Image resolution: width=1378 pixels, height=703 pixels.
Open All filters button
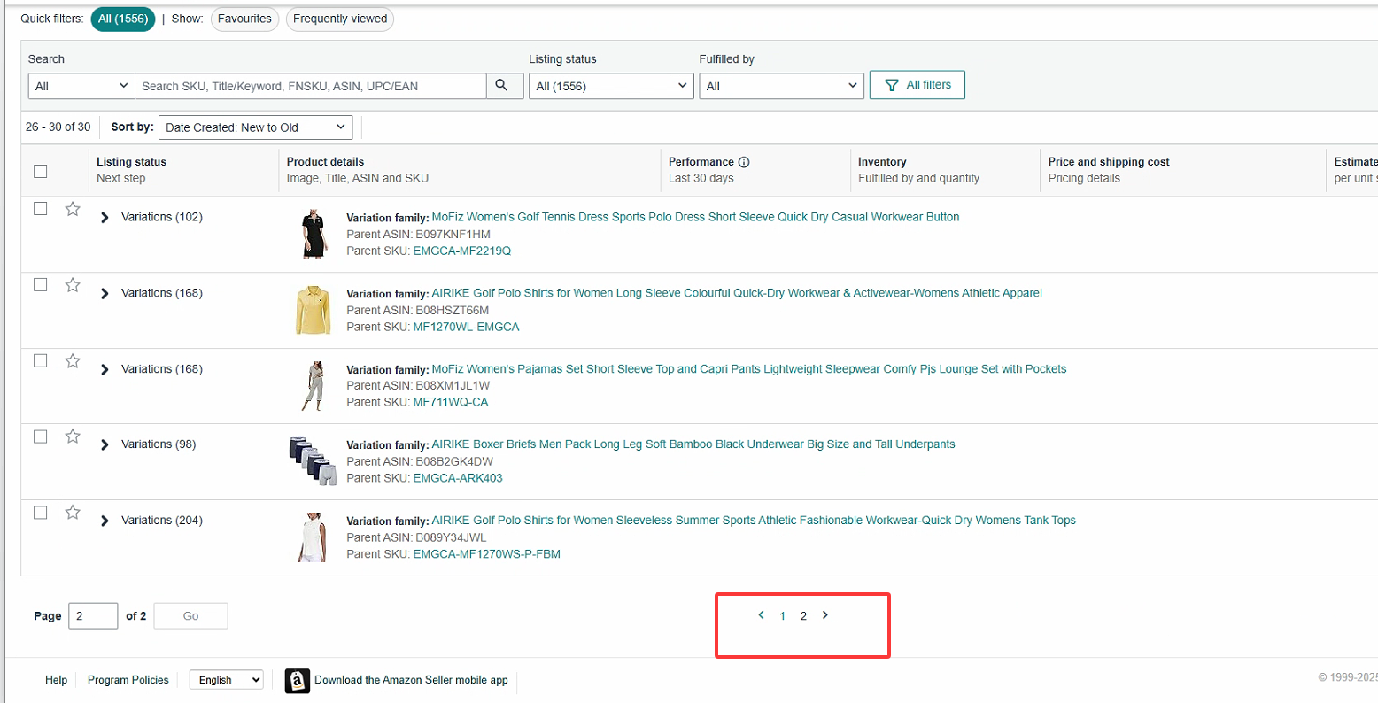pos(917,85)
